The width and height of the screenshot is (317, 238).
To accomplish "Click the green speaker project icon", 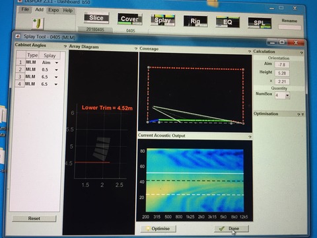I will pos(38,24).
